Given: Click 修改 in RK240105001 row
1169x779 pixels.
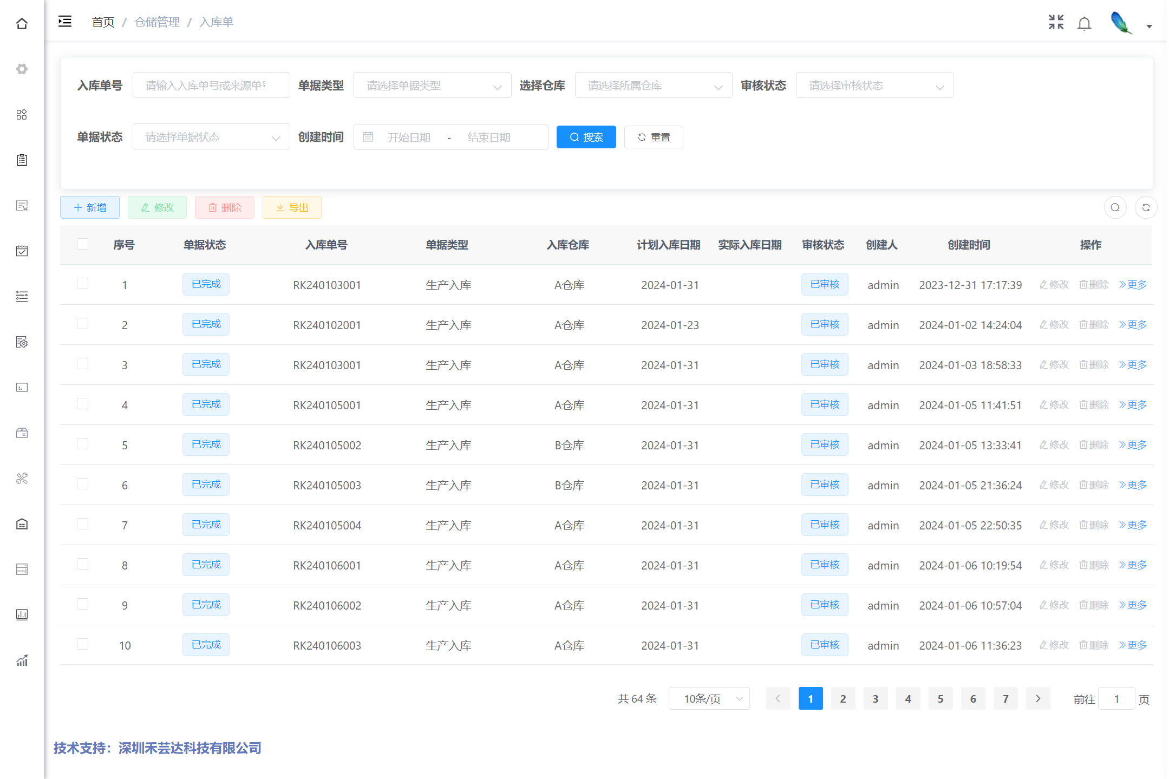Looking at the screenshot, I should click(1054, 405).
